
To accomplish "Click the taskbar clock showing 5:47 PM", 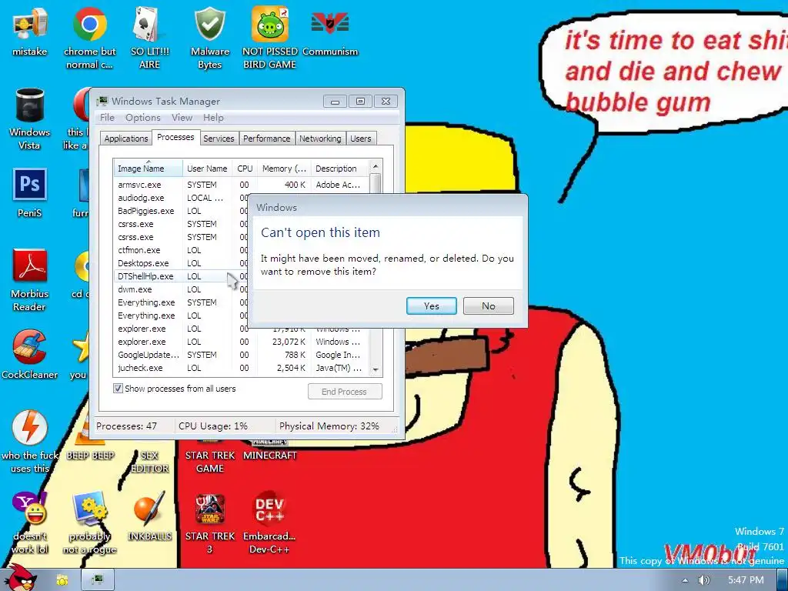I will [x=745, y=580].
